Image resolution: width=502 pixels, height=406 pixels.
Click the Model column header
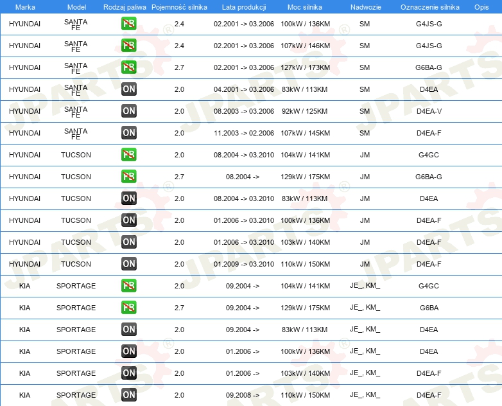click(76, 7)
